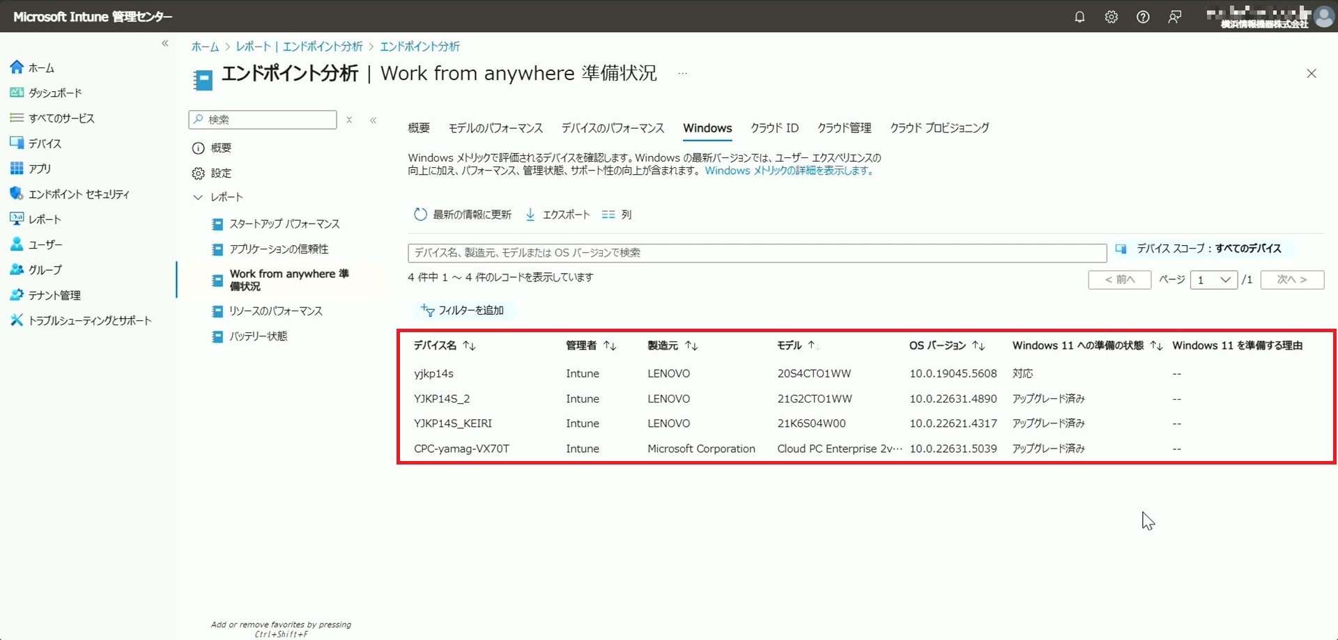Click ホーム breadcrumb link
This screenshot has width=1338, height=640.
pyautogui.click(x=205, y=47)
